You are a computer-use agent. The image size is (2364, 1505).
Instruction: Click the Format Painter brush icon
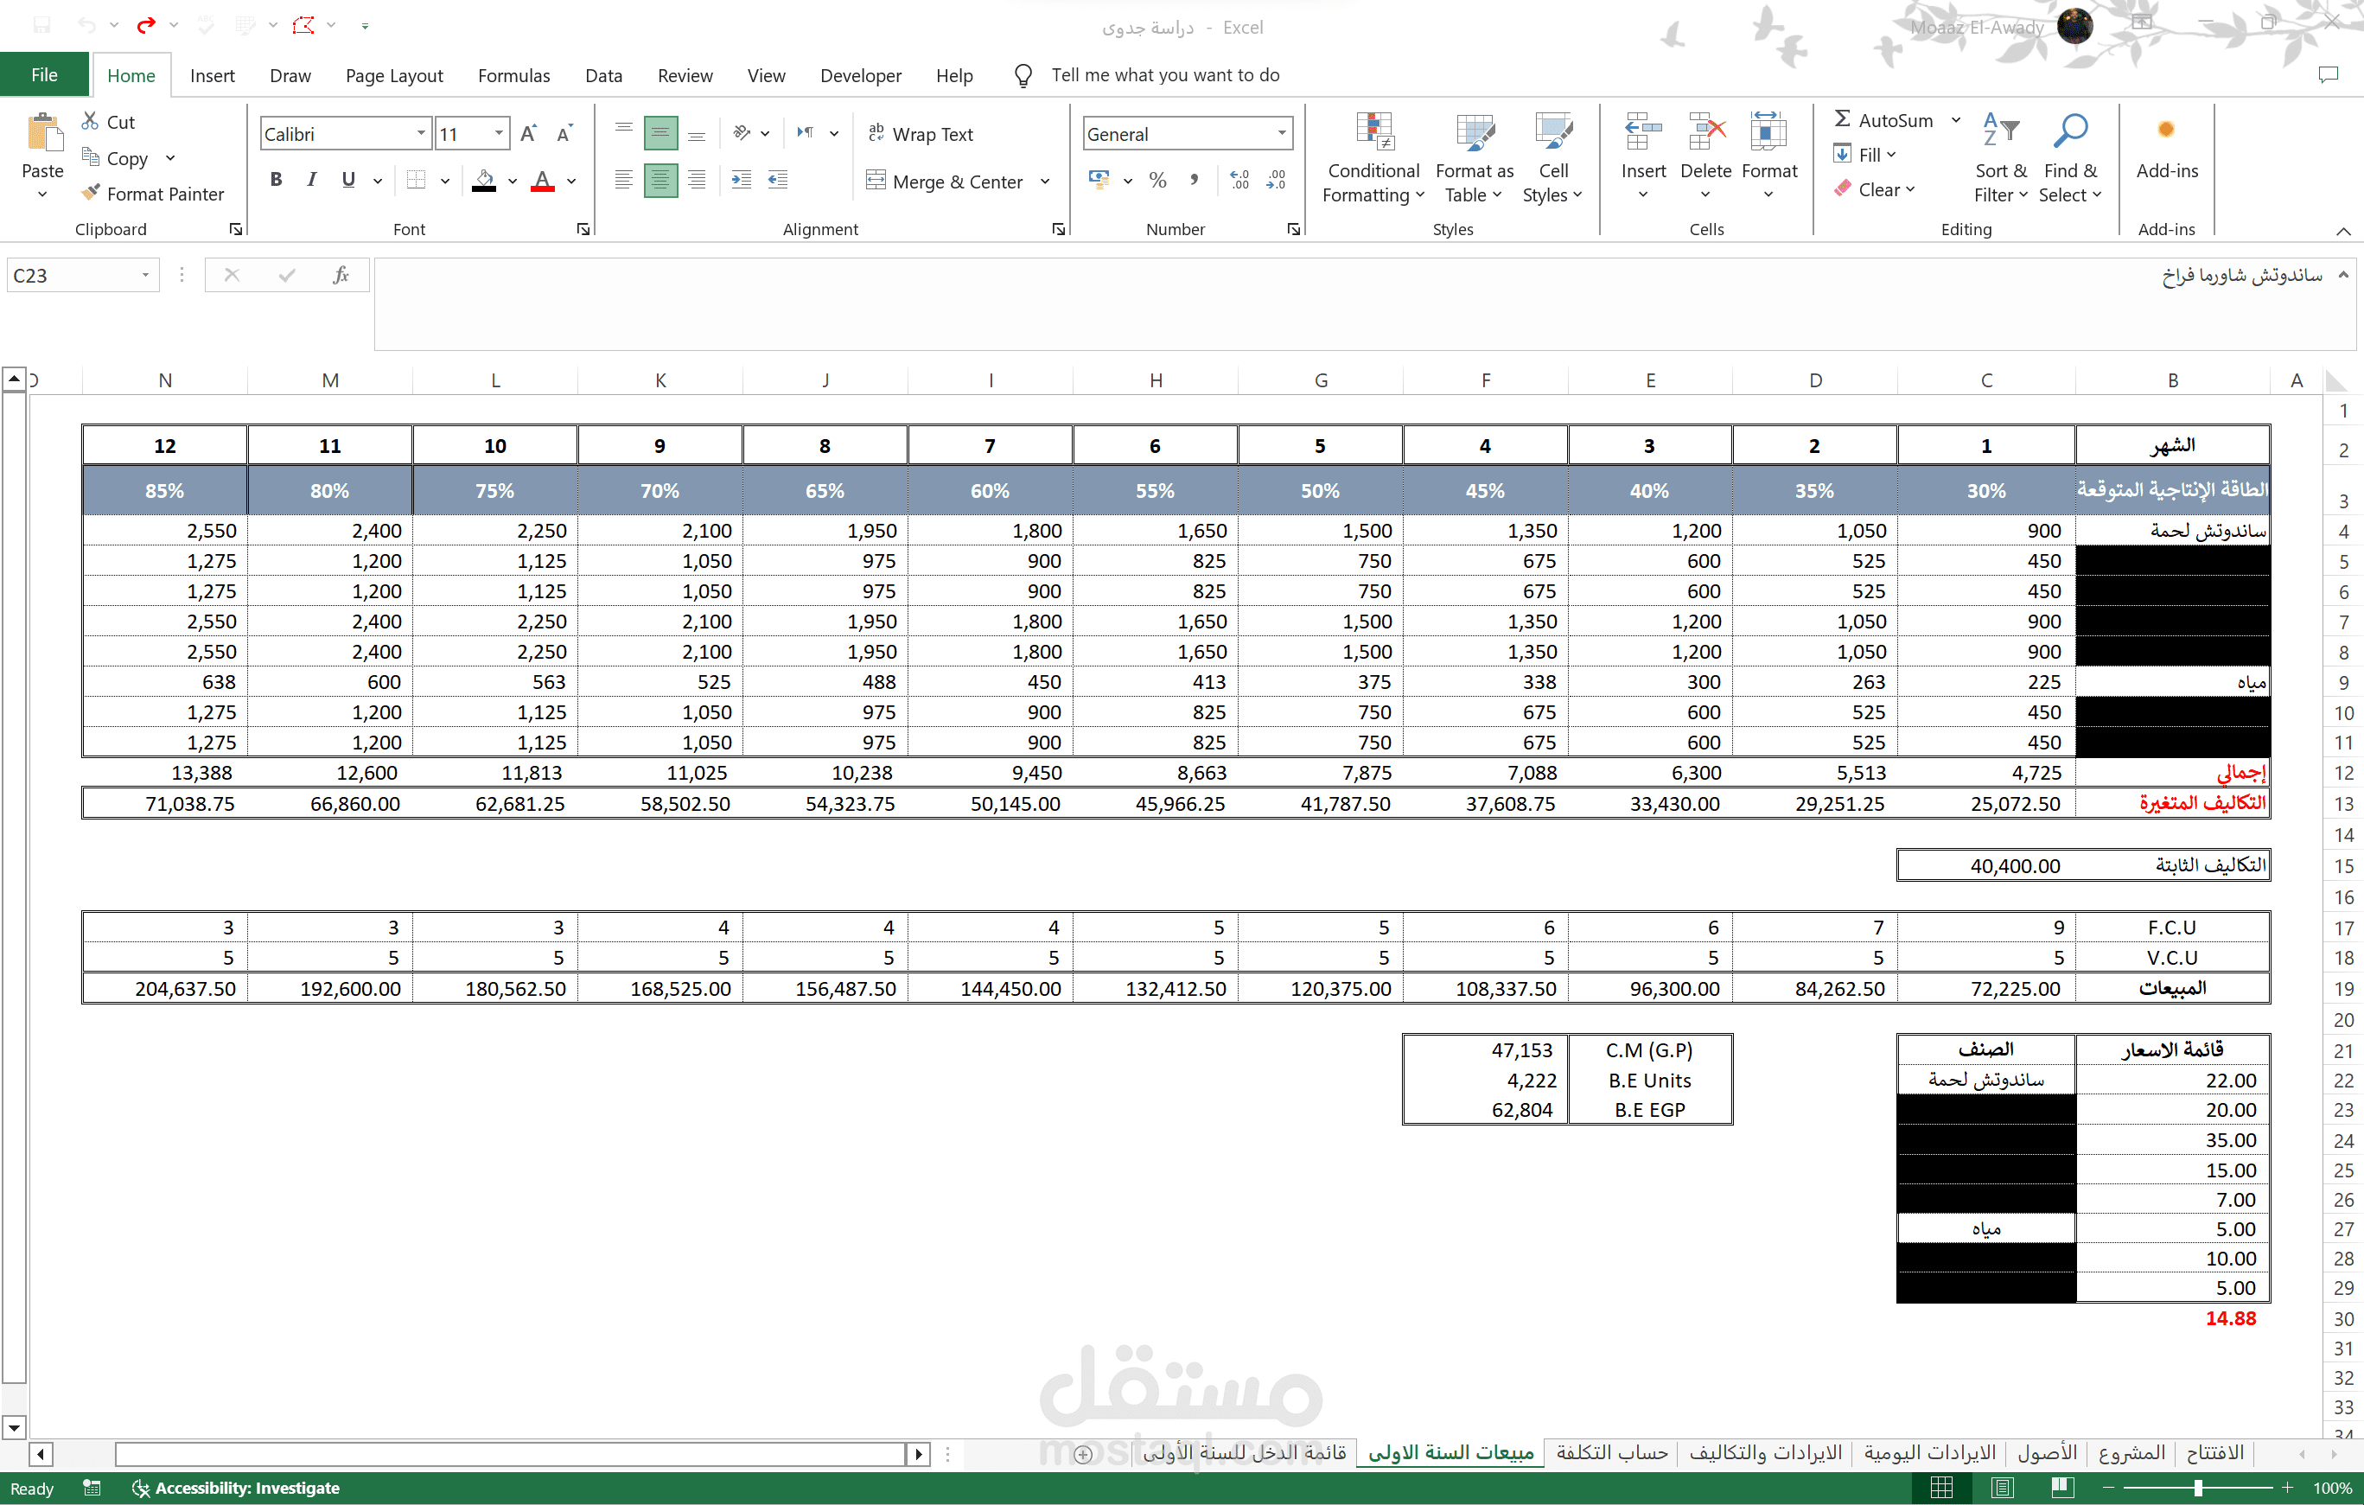[x=90, y=194]
